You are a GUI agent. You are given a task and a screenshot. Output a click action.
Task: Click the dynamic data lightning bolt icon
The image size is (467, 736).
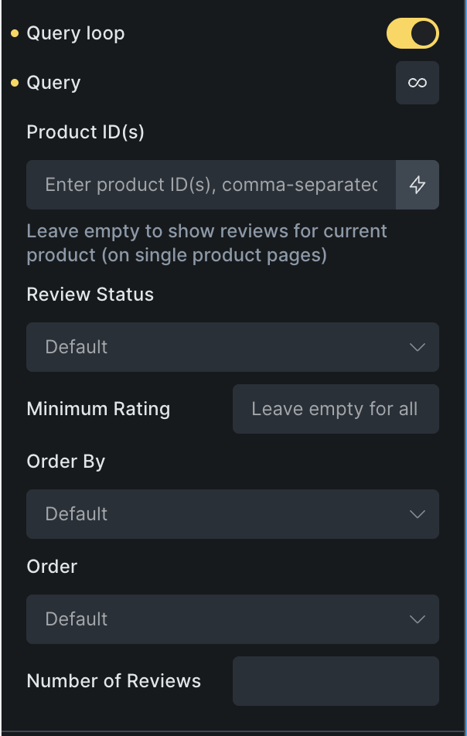[x=418, y=185]
